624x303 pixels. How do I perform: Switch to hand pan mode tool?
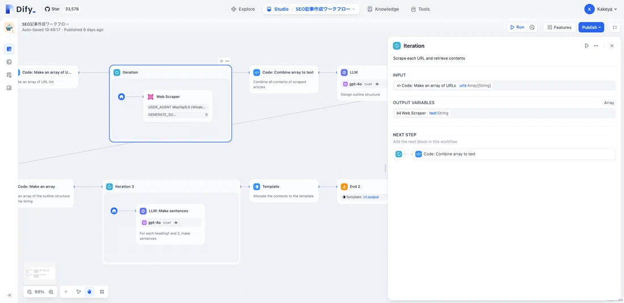[x=90, y=292]
